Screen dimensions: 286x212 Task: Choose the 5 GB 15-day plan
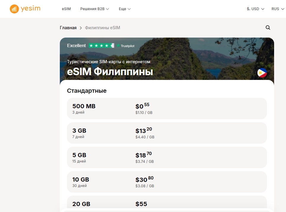[167, 157]
